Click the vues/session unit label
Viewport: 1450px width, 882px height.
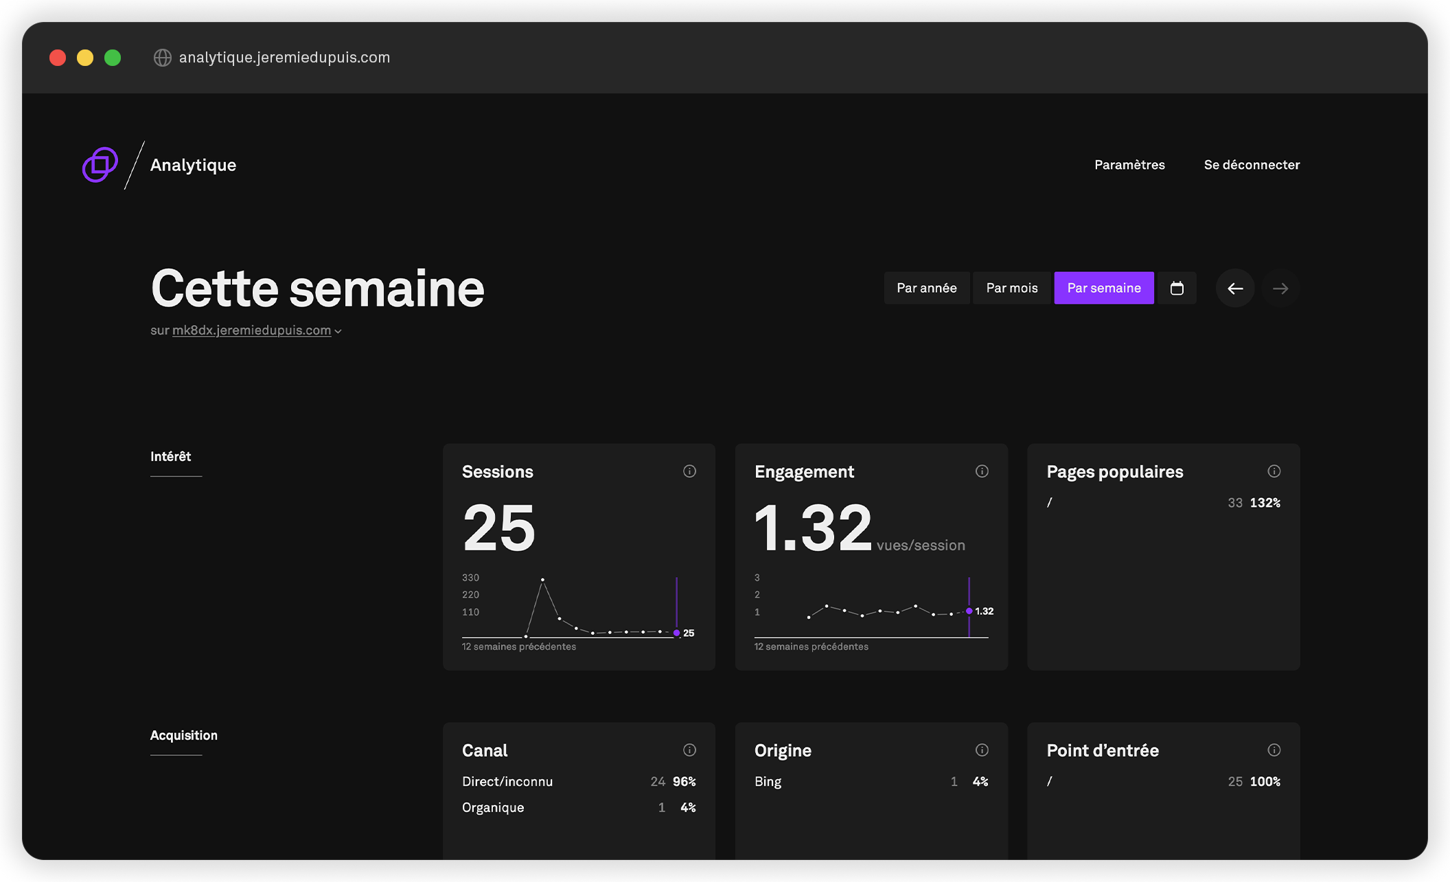click(921, 545)
